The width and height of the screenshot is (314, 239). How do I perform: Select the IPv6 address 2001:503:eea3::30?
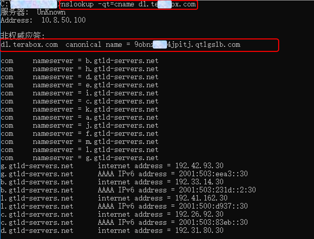[213, 174]
